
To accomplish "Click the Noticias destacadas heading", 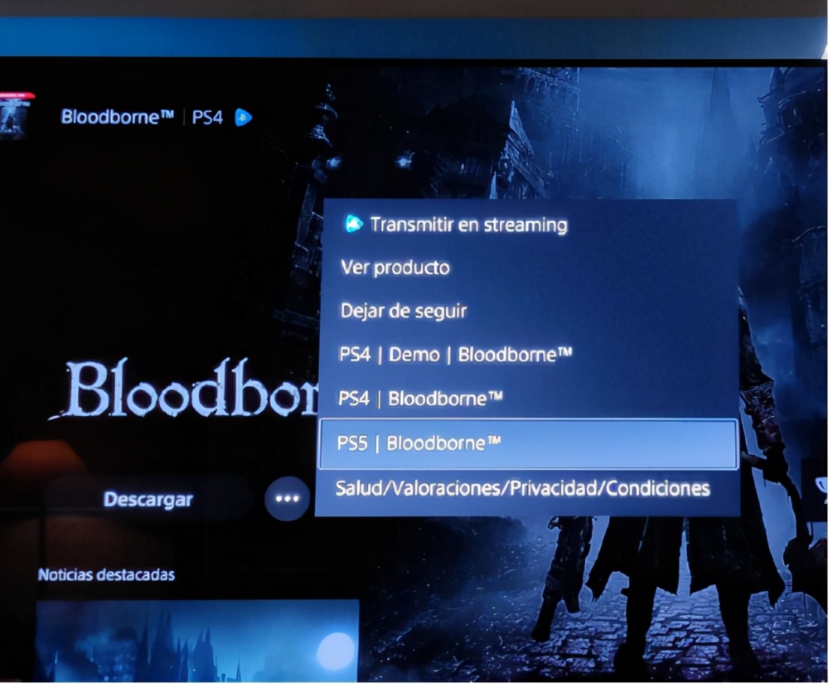I will tap(106, 575).
